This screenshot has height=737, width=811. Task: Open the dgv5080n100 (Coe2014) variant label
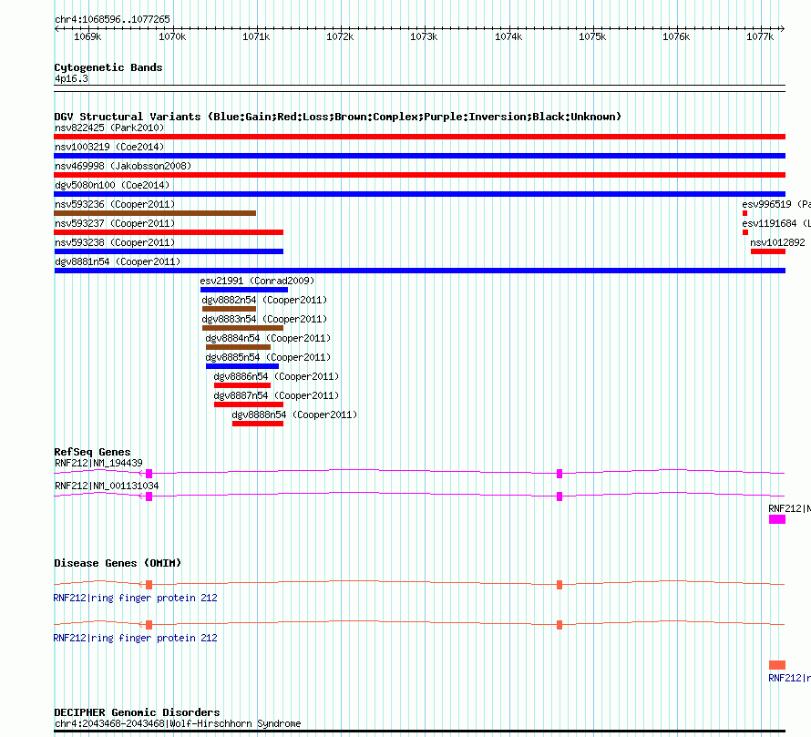(x=112, y=185)
